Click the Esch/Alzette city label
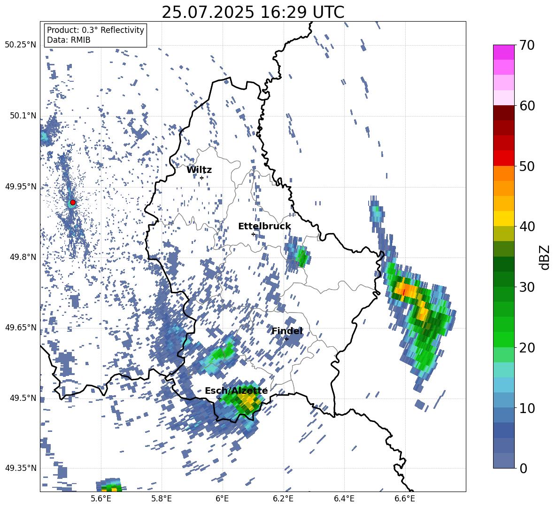The image size is (556, 508). point(236,391)
